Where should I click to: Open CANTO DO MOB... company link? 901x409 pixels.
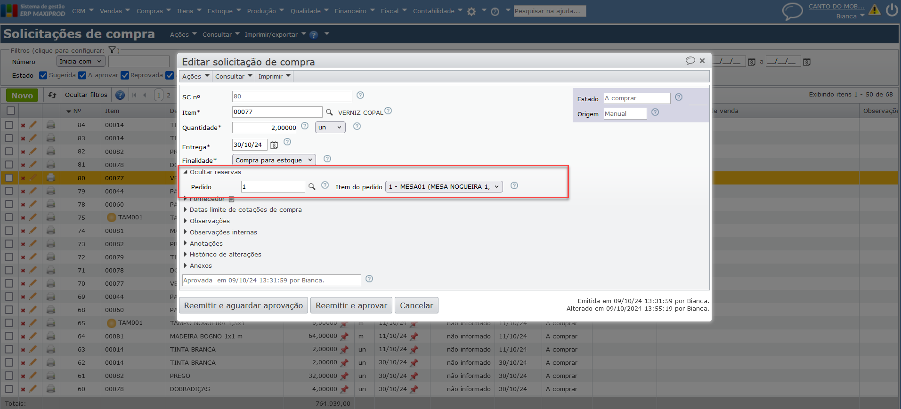(x=836, y=6)
